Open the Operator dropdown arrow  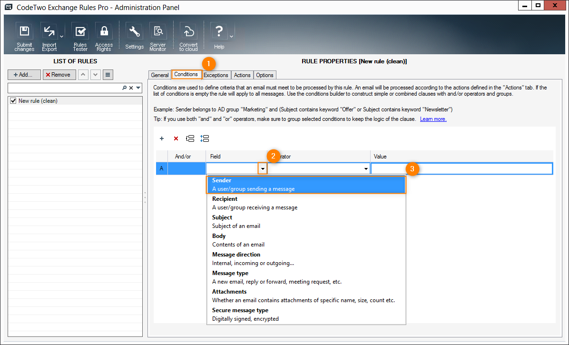(x=366, y=168)
